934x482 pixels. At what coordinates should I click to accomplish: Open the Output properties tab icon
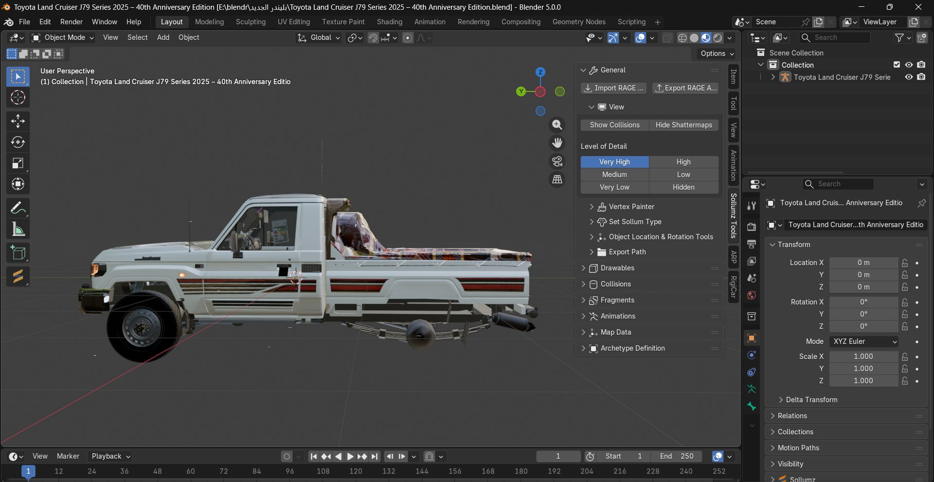(x=752, y=244)
